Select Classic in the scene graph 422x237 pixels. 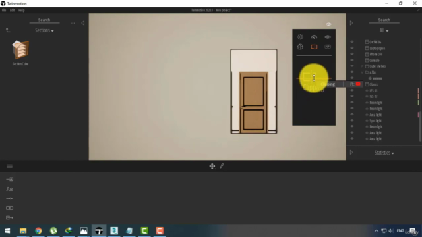(x=373, y=84)
